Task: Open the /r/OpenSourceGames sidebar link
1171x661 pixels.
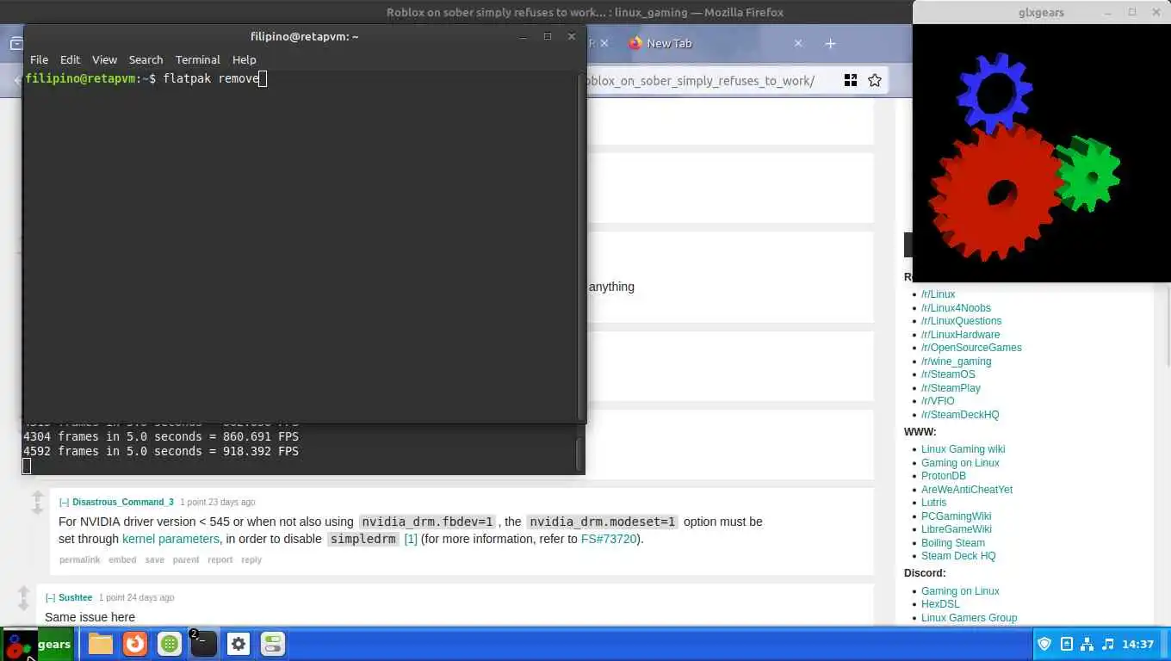Action: (x=971, y=348)
